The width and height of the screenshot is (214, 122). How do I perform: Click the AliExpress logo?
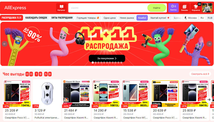(15, 8)
